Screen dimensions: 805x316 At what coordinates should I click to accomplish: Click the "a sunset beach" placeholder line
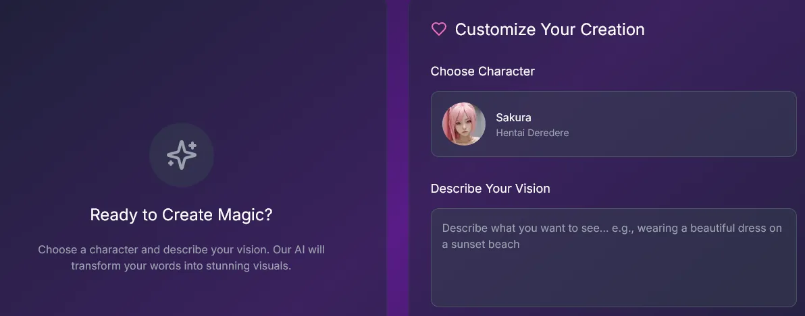481,245
